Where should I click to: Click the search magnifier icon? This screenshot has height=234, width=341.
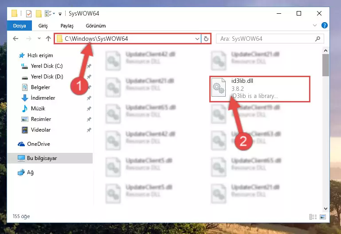(317, 39)
